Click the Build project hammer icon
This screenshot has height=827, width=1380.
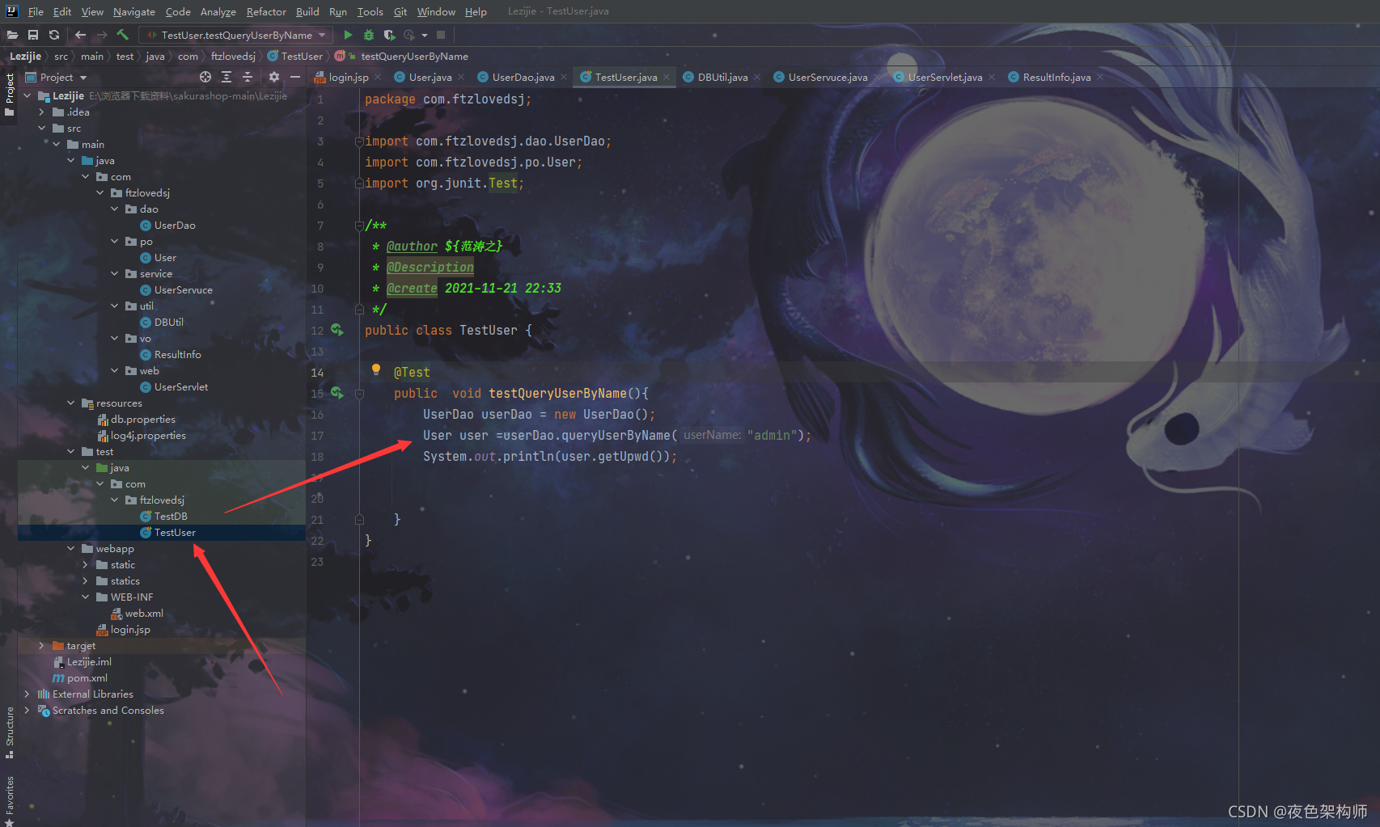[x=123, y=35]
